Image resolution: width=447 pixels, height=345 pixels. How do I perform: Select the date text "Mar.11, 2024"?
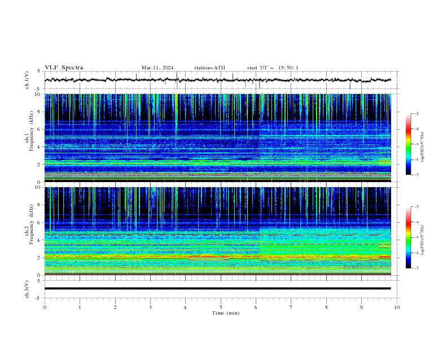pos(157,68)
